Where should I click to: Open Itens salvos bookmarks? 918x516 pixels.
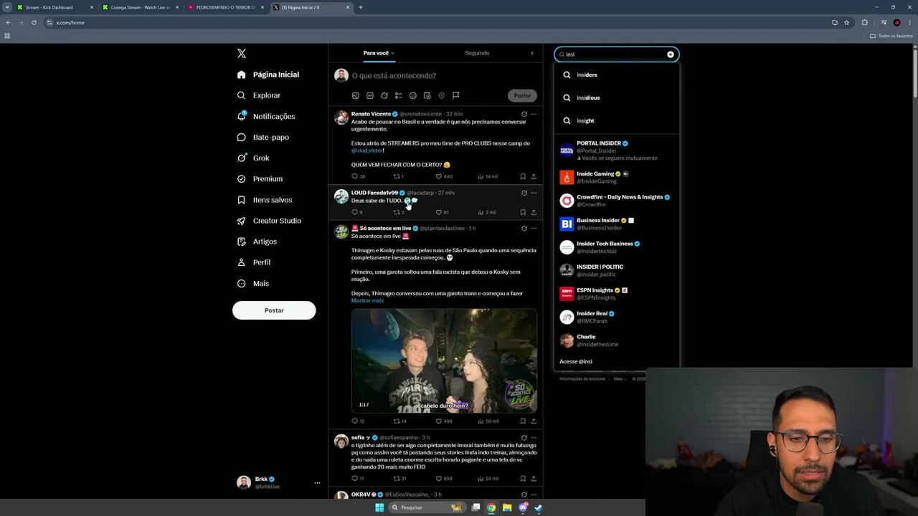265,200
